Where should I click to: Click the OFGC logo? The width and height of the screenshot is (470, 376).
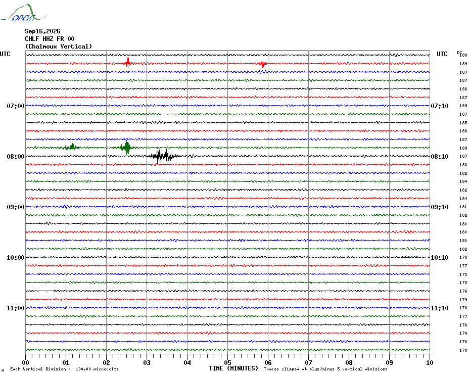(x=24, y=12)
